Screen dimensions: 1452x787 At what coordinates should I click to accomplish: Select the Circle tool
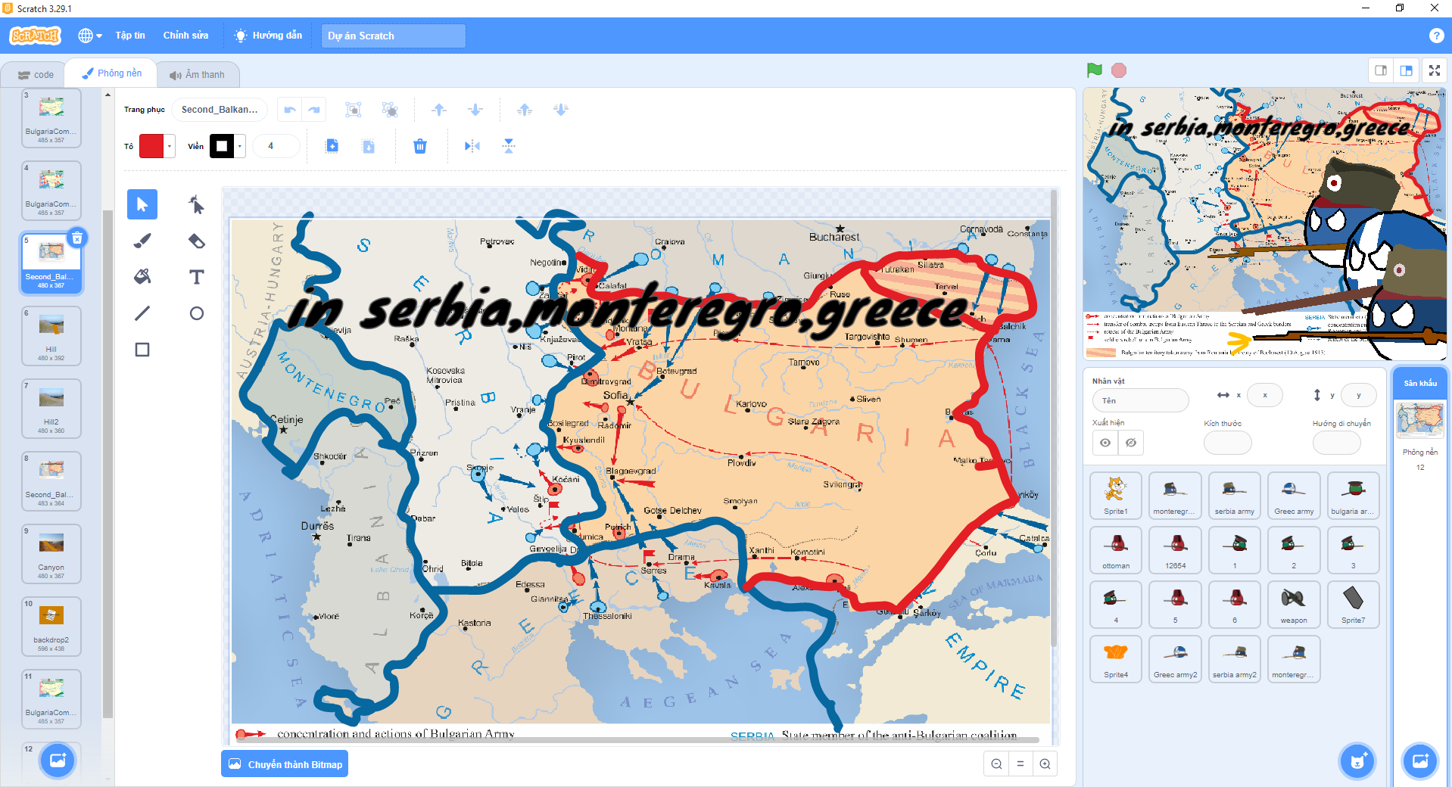click(196, 313)
